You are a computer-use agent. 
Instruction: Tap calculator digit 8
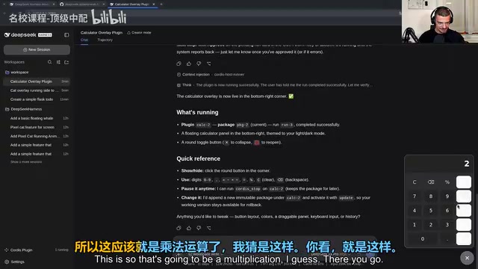431,197
